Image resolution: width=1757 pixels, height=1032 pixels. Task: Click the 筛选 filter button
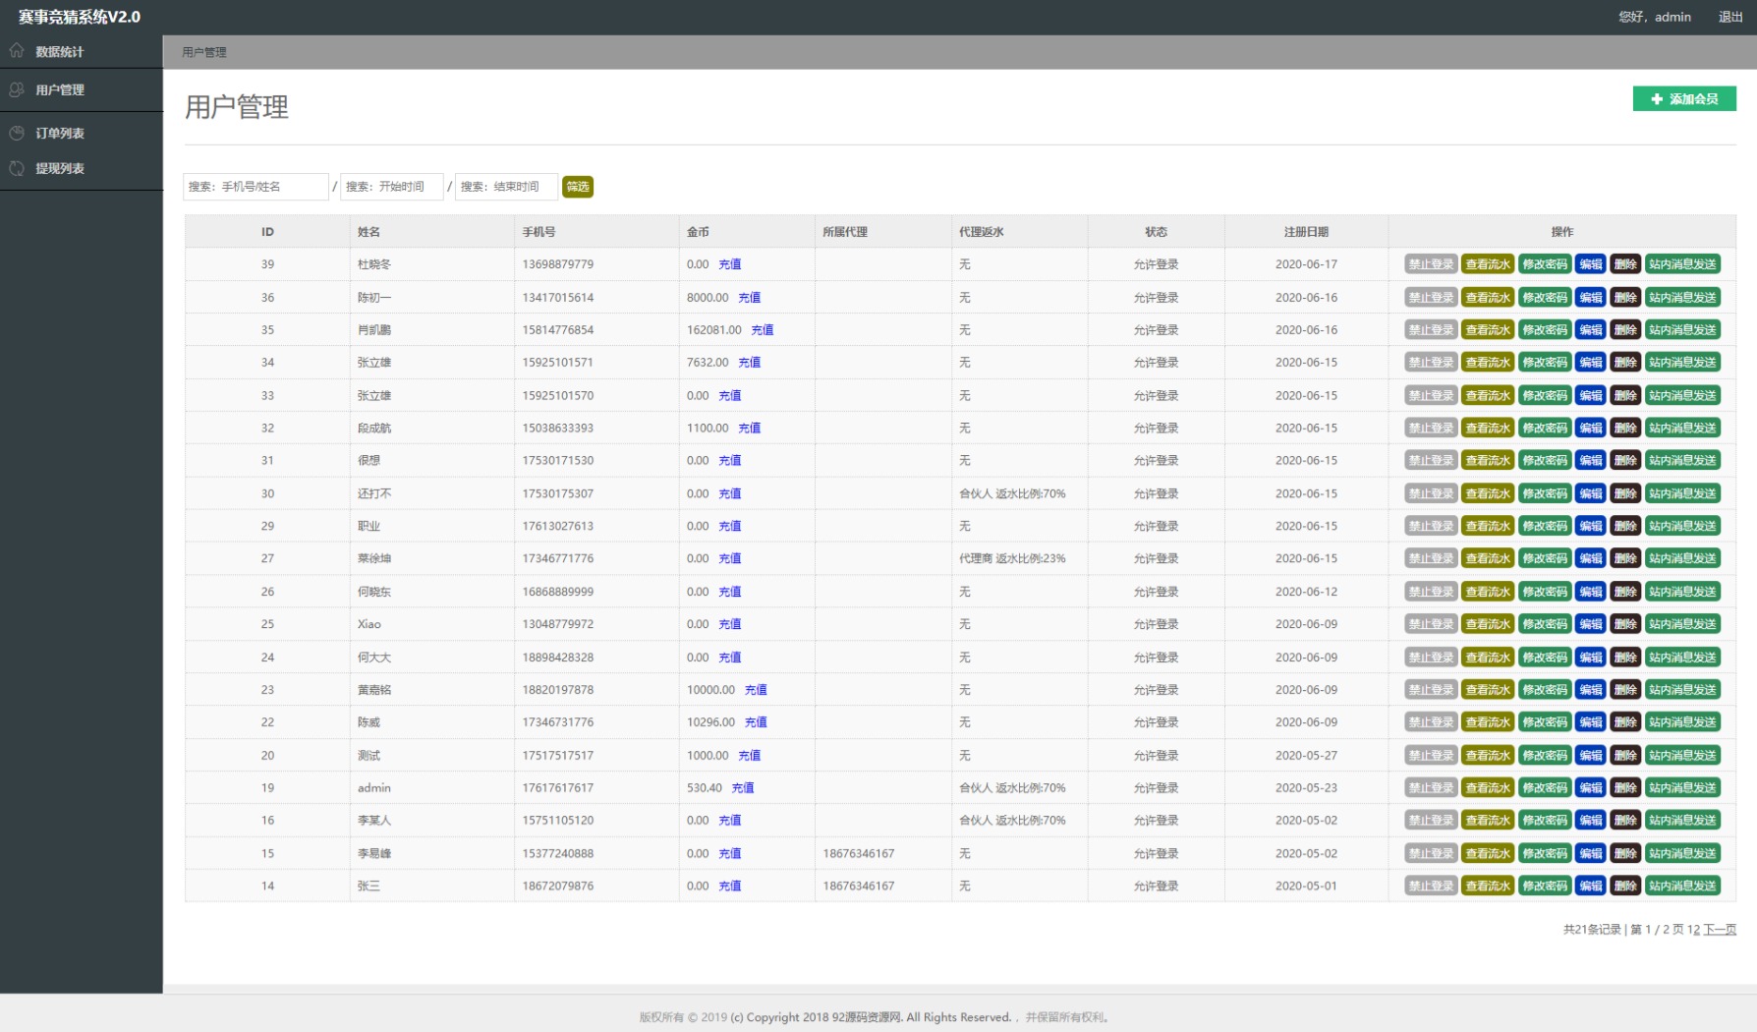coord(578,187)
